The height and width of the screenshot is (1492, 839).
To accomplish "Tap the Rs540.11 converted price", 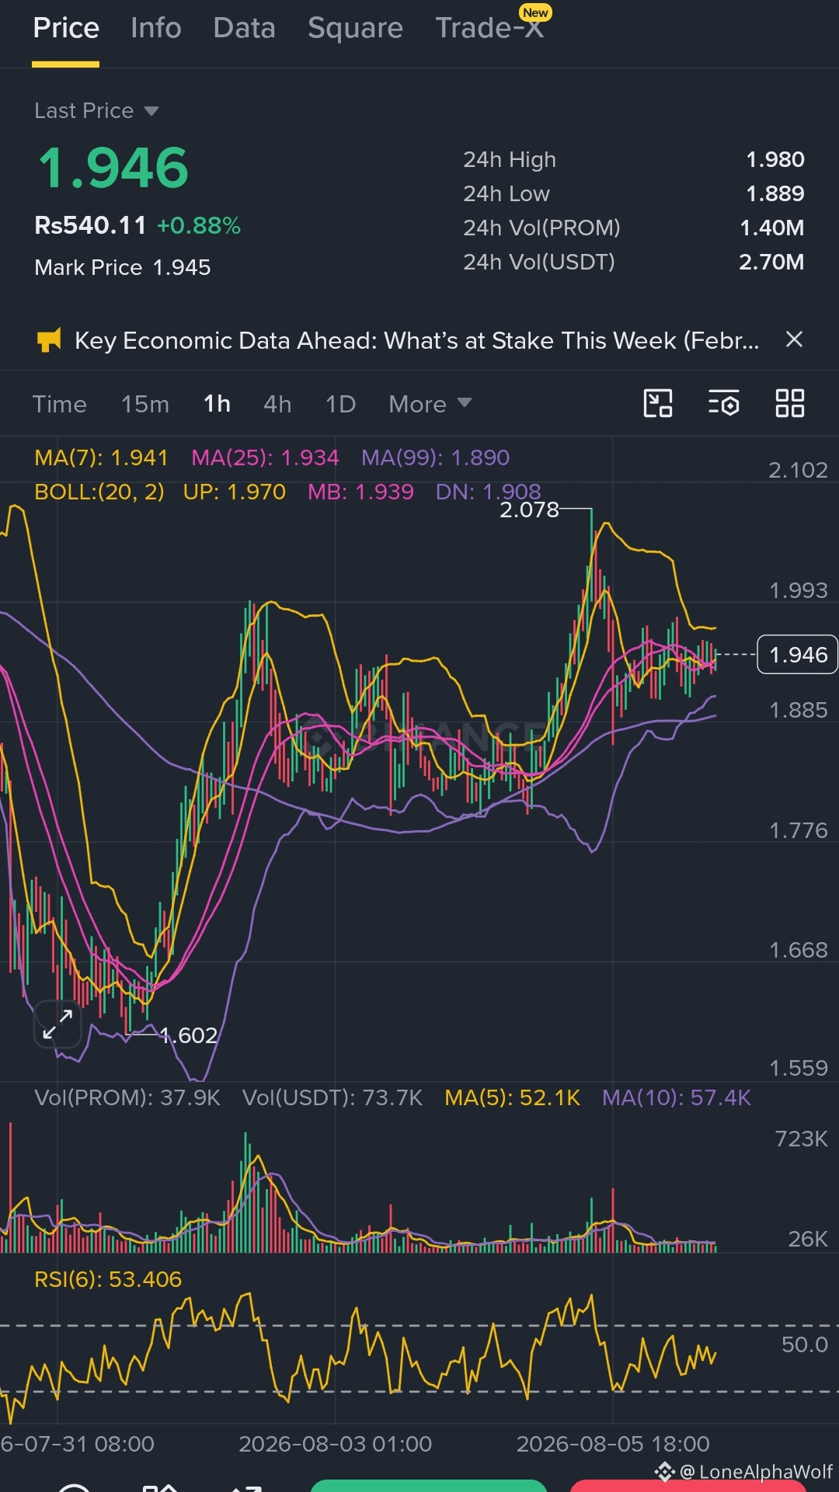I will pyautogui.click(x=90, y=225).
